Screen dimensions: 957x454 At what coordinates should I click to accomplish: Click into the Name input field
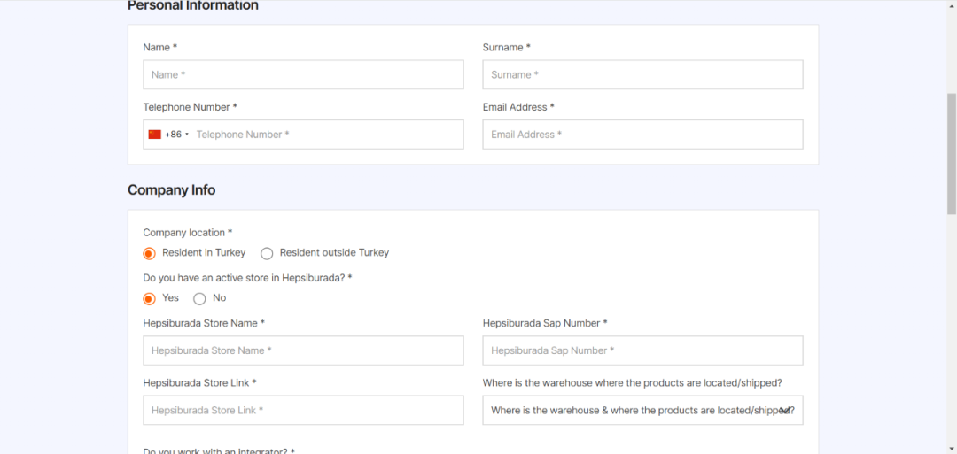(x=303, y=75)
